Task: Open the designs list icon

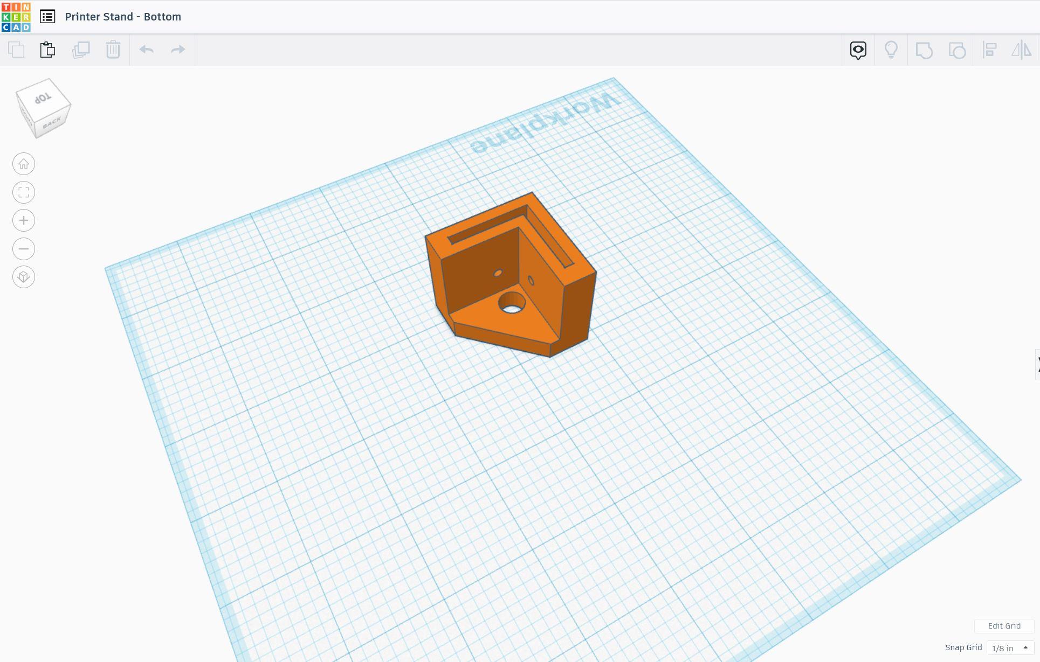Action: click(x=47, y=17)
